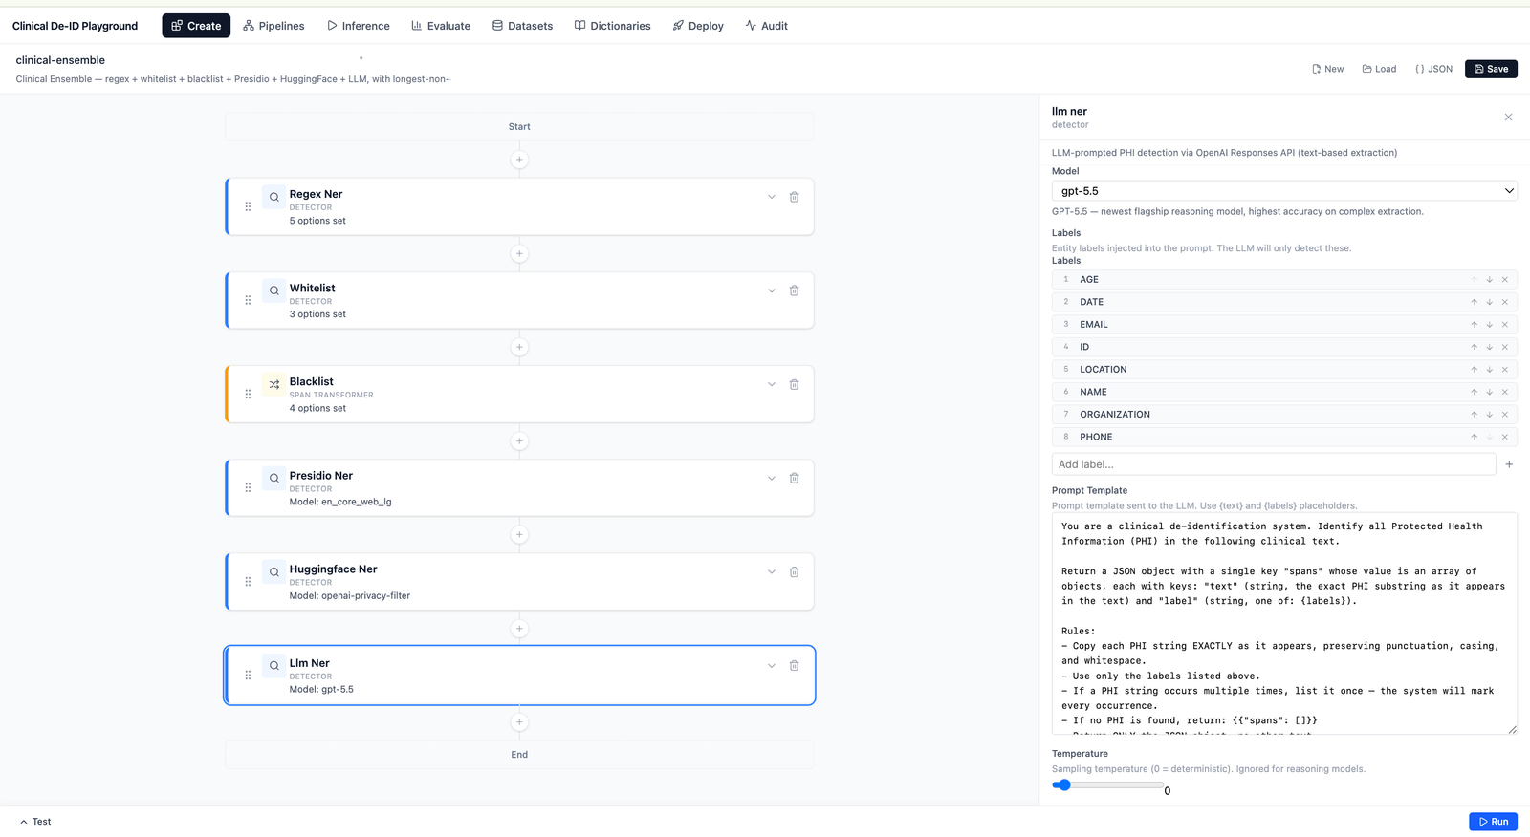Delete the Llm Ner step
This screenshot has height=837, width=1530.
click(x=794, y=665)
